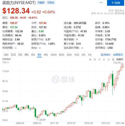125x126 pixels.
Task: Move chart right with right chevron icon
Action: click(109, 59)
